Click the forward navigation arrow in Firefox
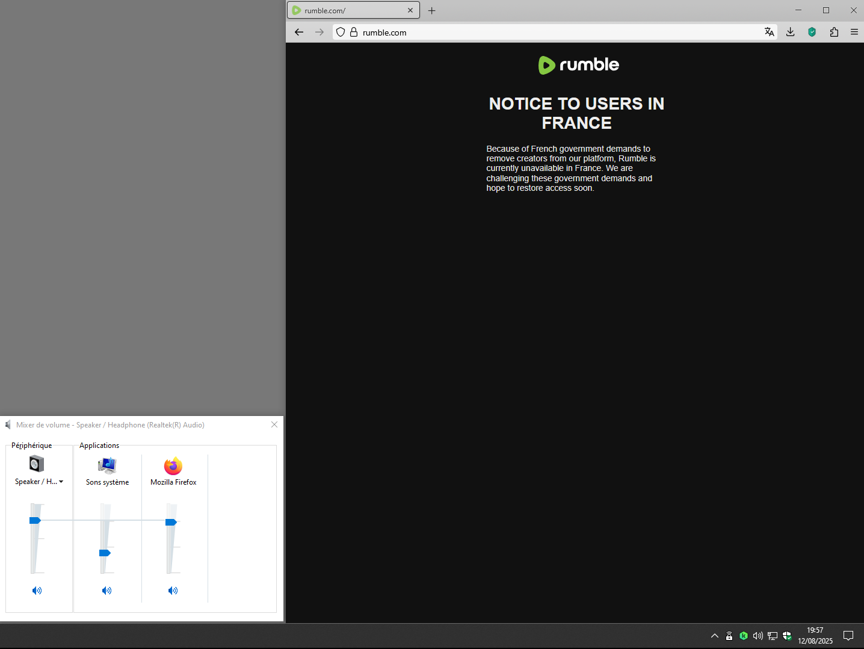The width and height of the screenshot is (864, 649). tap(319, 32)
